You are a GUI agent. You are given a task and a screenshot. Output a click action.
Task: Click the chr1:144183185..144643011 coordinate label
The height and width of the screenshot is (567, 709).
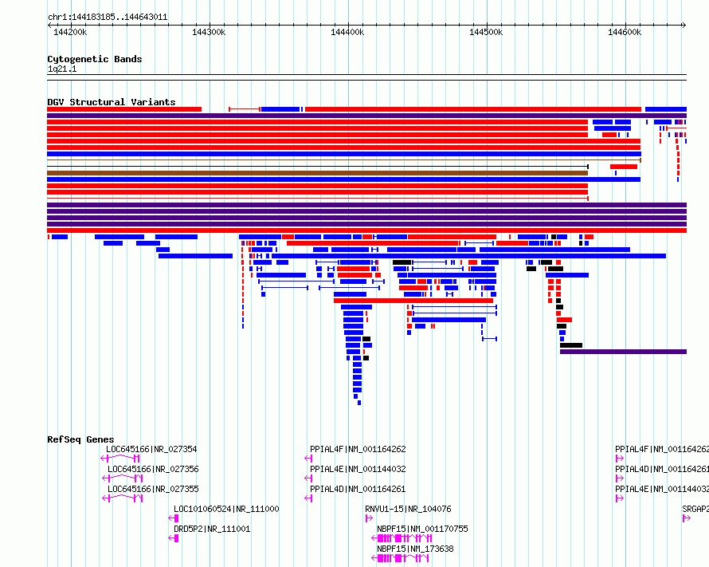pyautogui.click(x=108, y=18)
